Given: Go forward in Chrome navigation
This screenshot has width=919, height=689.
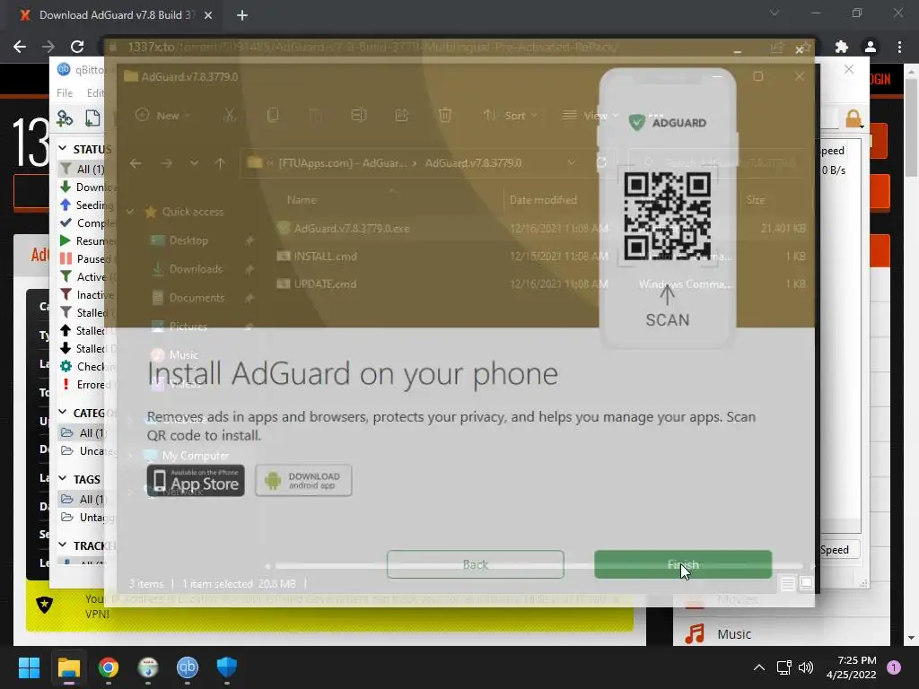Looking at the screenshot, I should click(x=48, y=47).
